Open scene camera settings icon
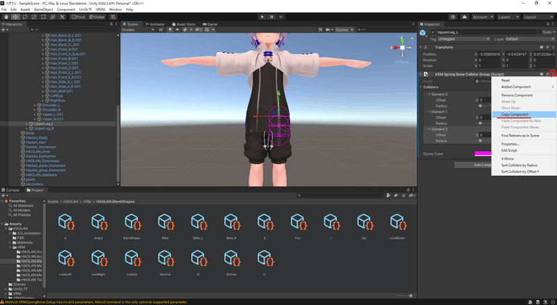Screen dimensions: 557x305 click(329, 29)
